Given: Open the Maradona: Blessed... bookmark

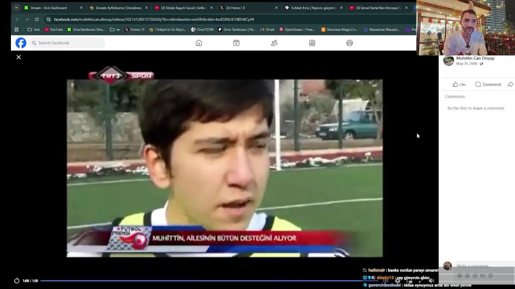Looking at the screenshot, I should (381, 29).
